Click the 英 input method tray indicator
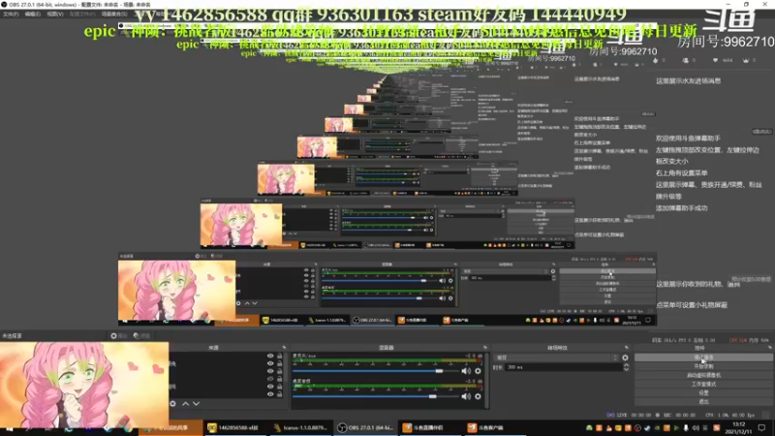775x436 pixels. click(705, 428)
